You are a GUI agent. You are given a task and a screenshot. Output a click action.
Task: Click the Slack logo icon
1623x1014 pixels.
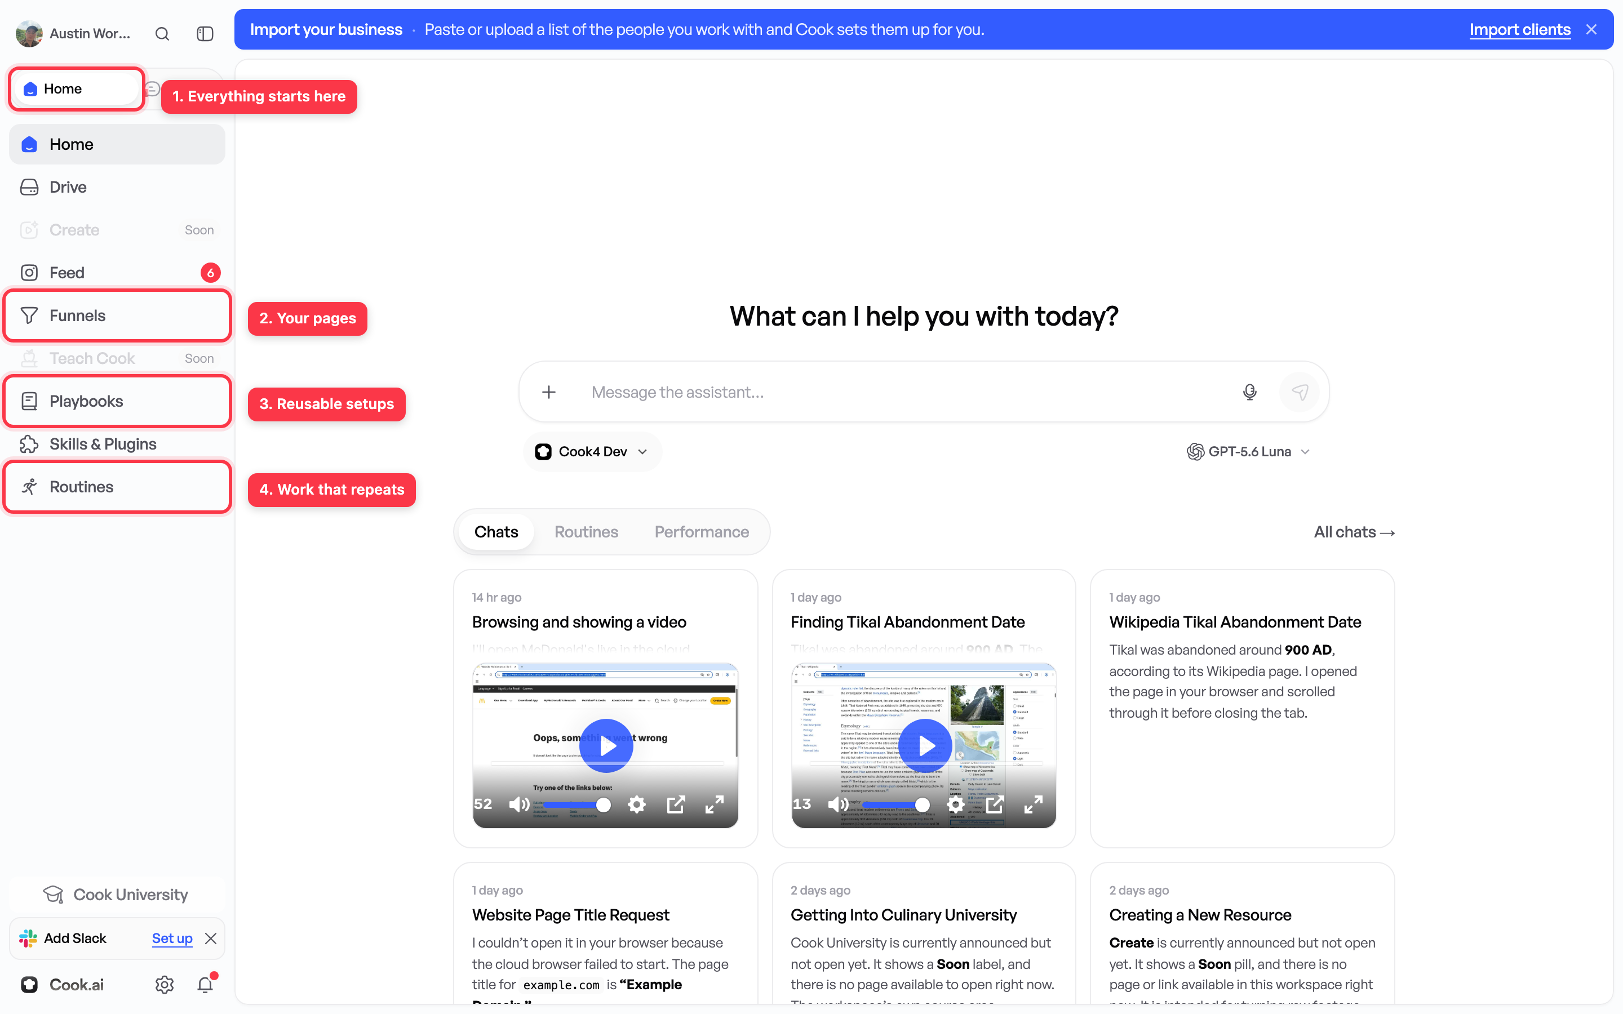click(x=28, y=938)
